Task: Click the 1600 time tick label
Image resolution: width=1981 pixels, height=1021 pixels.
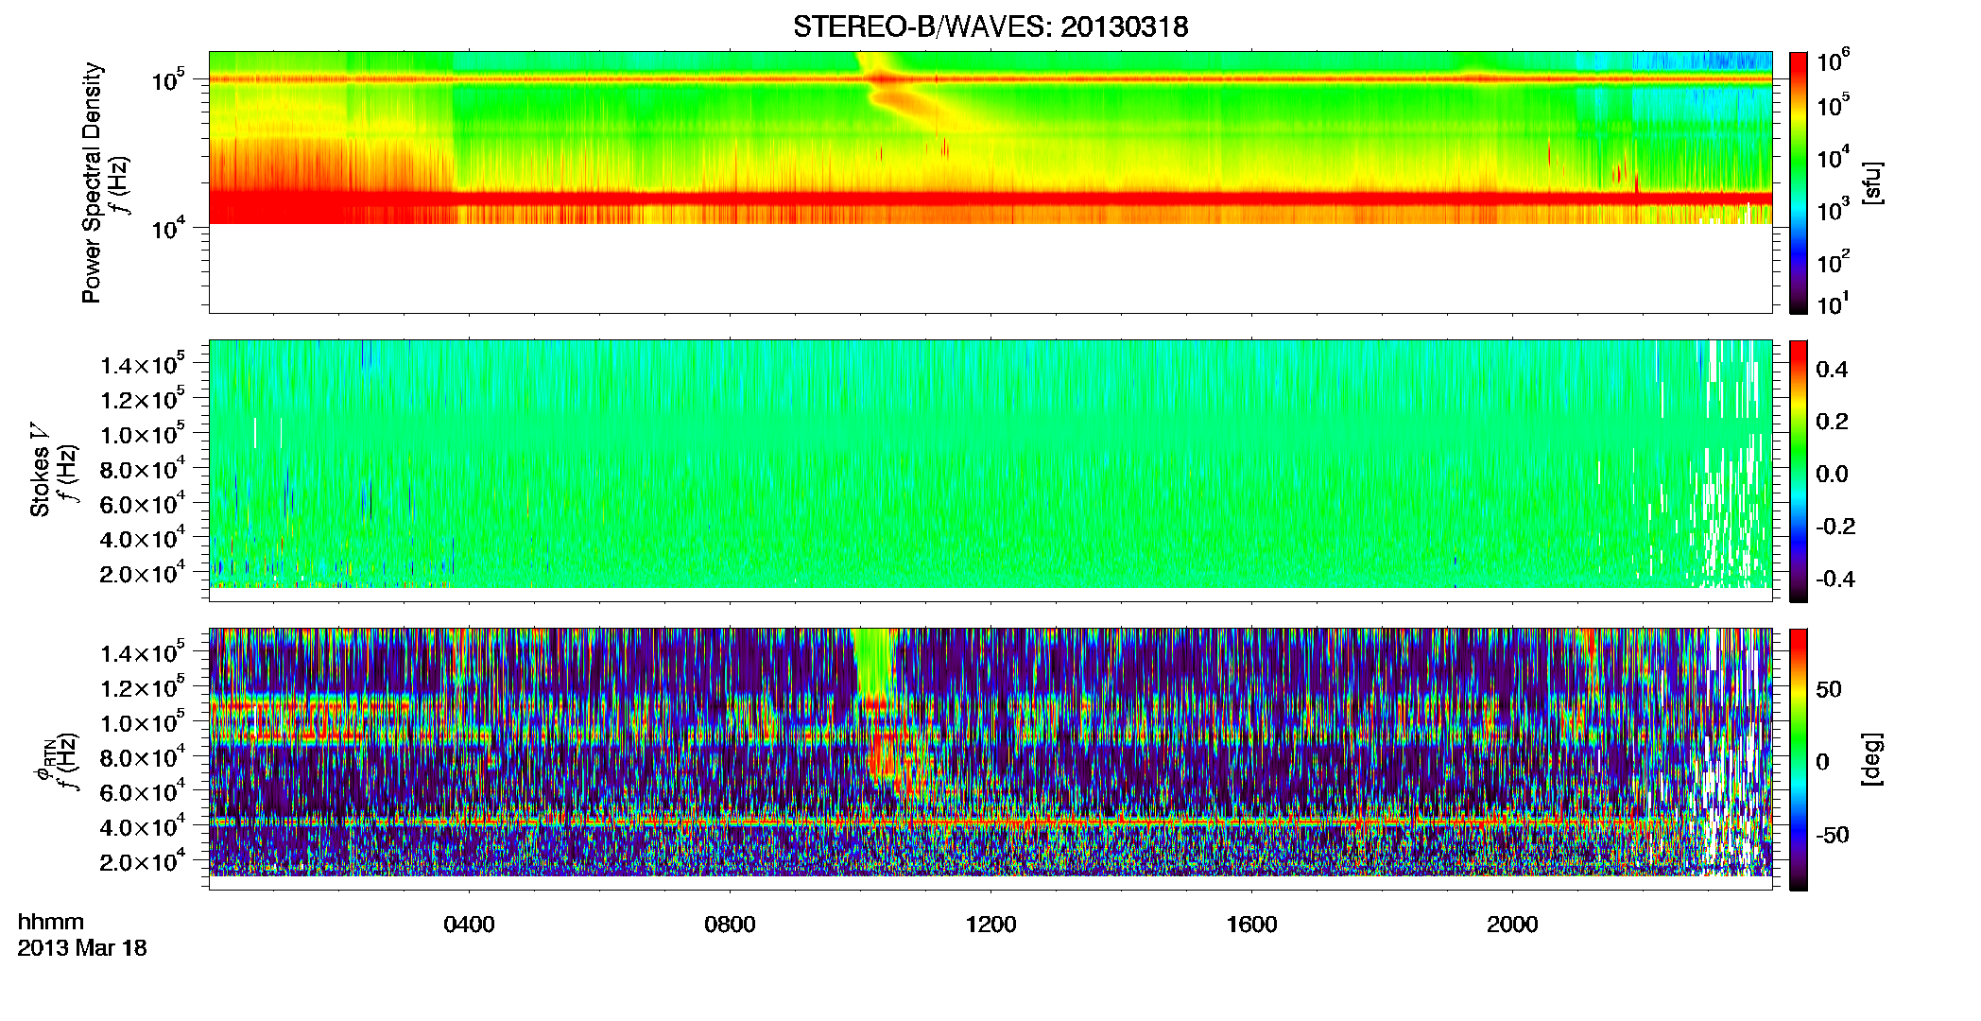Action: (1251, 925)
